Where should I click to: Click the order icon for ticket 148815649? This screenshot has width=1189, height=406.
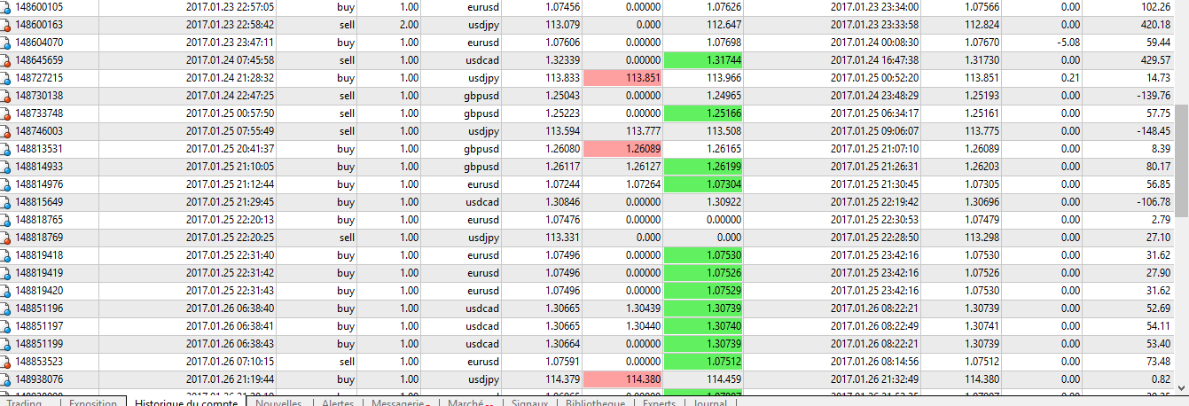[x=6, y=202]
